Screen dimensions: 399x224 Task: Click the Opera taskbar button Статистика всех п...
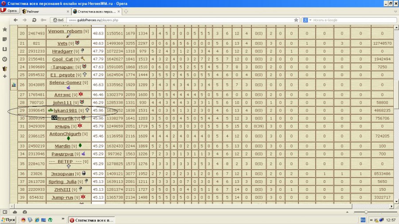(x=92, y=220)
